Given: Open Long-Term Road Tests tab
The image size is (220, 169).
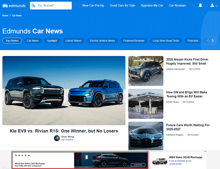Looking at the screenshot, I should [166, 41].
